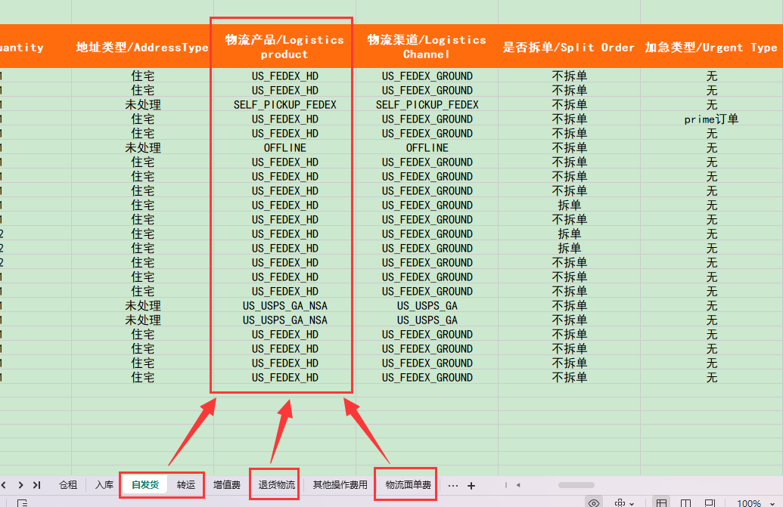Click the second US_USPS_GA_NSA cell

coord(284,320)
